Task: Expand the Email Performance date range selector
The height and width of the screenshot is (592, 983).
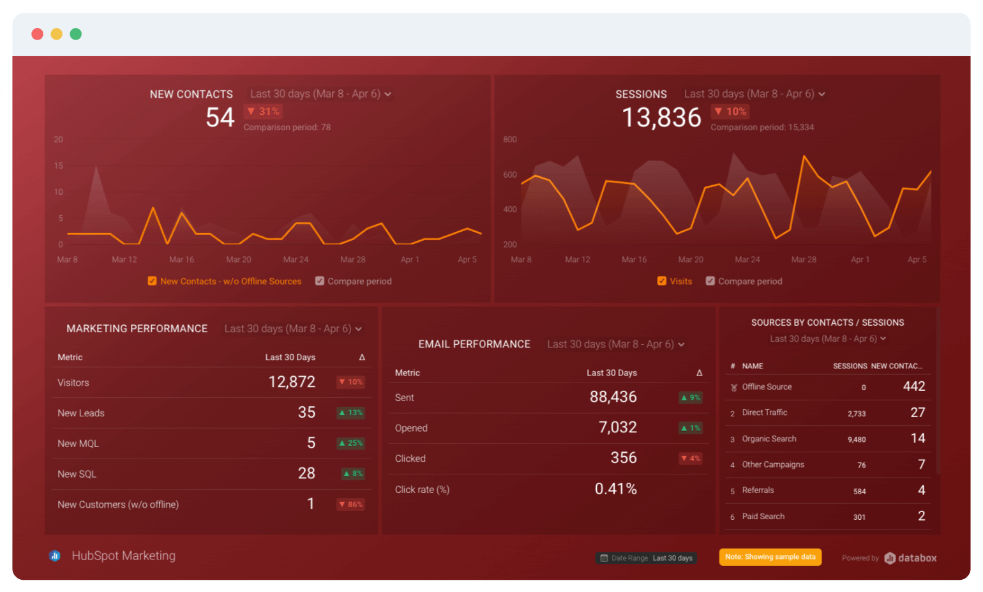Action: click(x=615, y=344)
